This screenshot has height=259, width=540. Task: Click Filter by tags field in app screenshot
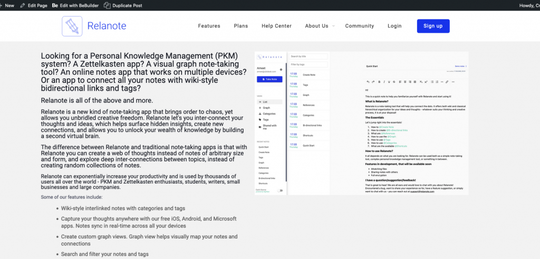(308, 64)
